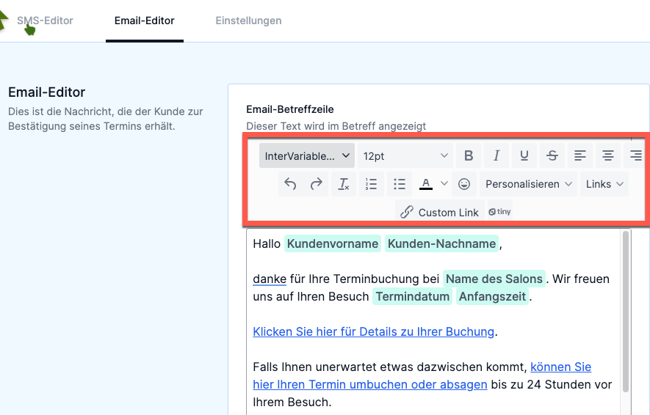Expand the Personalisieren menu

pos(529,184)
